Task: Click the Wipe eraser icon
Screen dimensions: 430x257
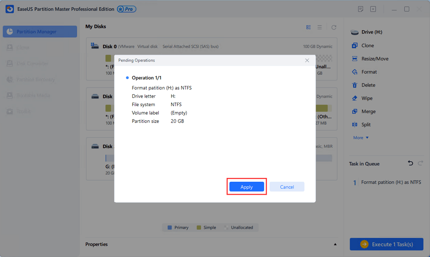Action: coord(355,98)
